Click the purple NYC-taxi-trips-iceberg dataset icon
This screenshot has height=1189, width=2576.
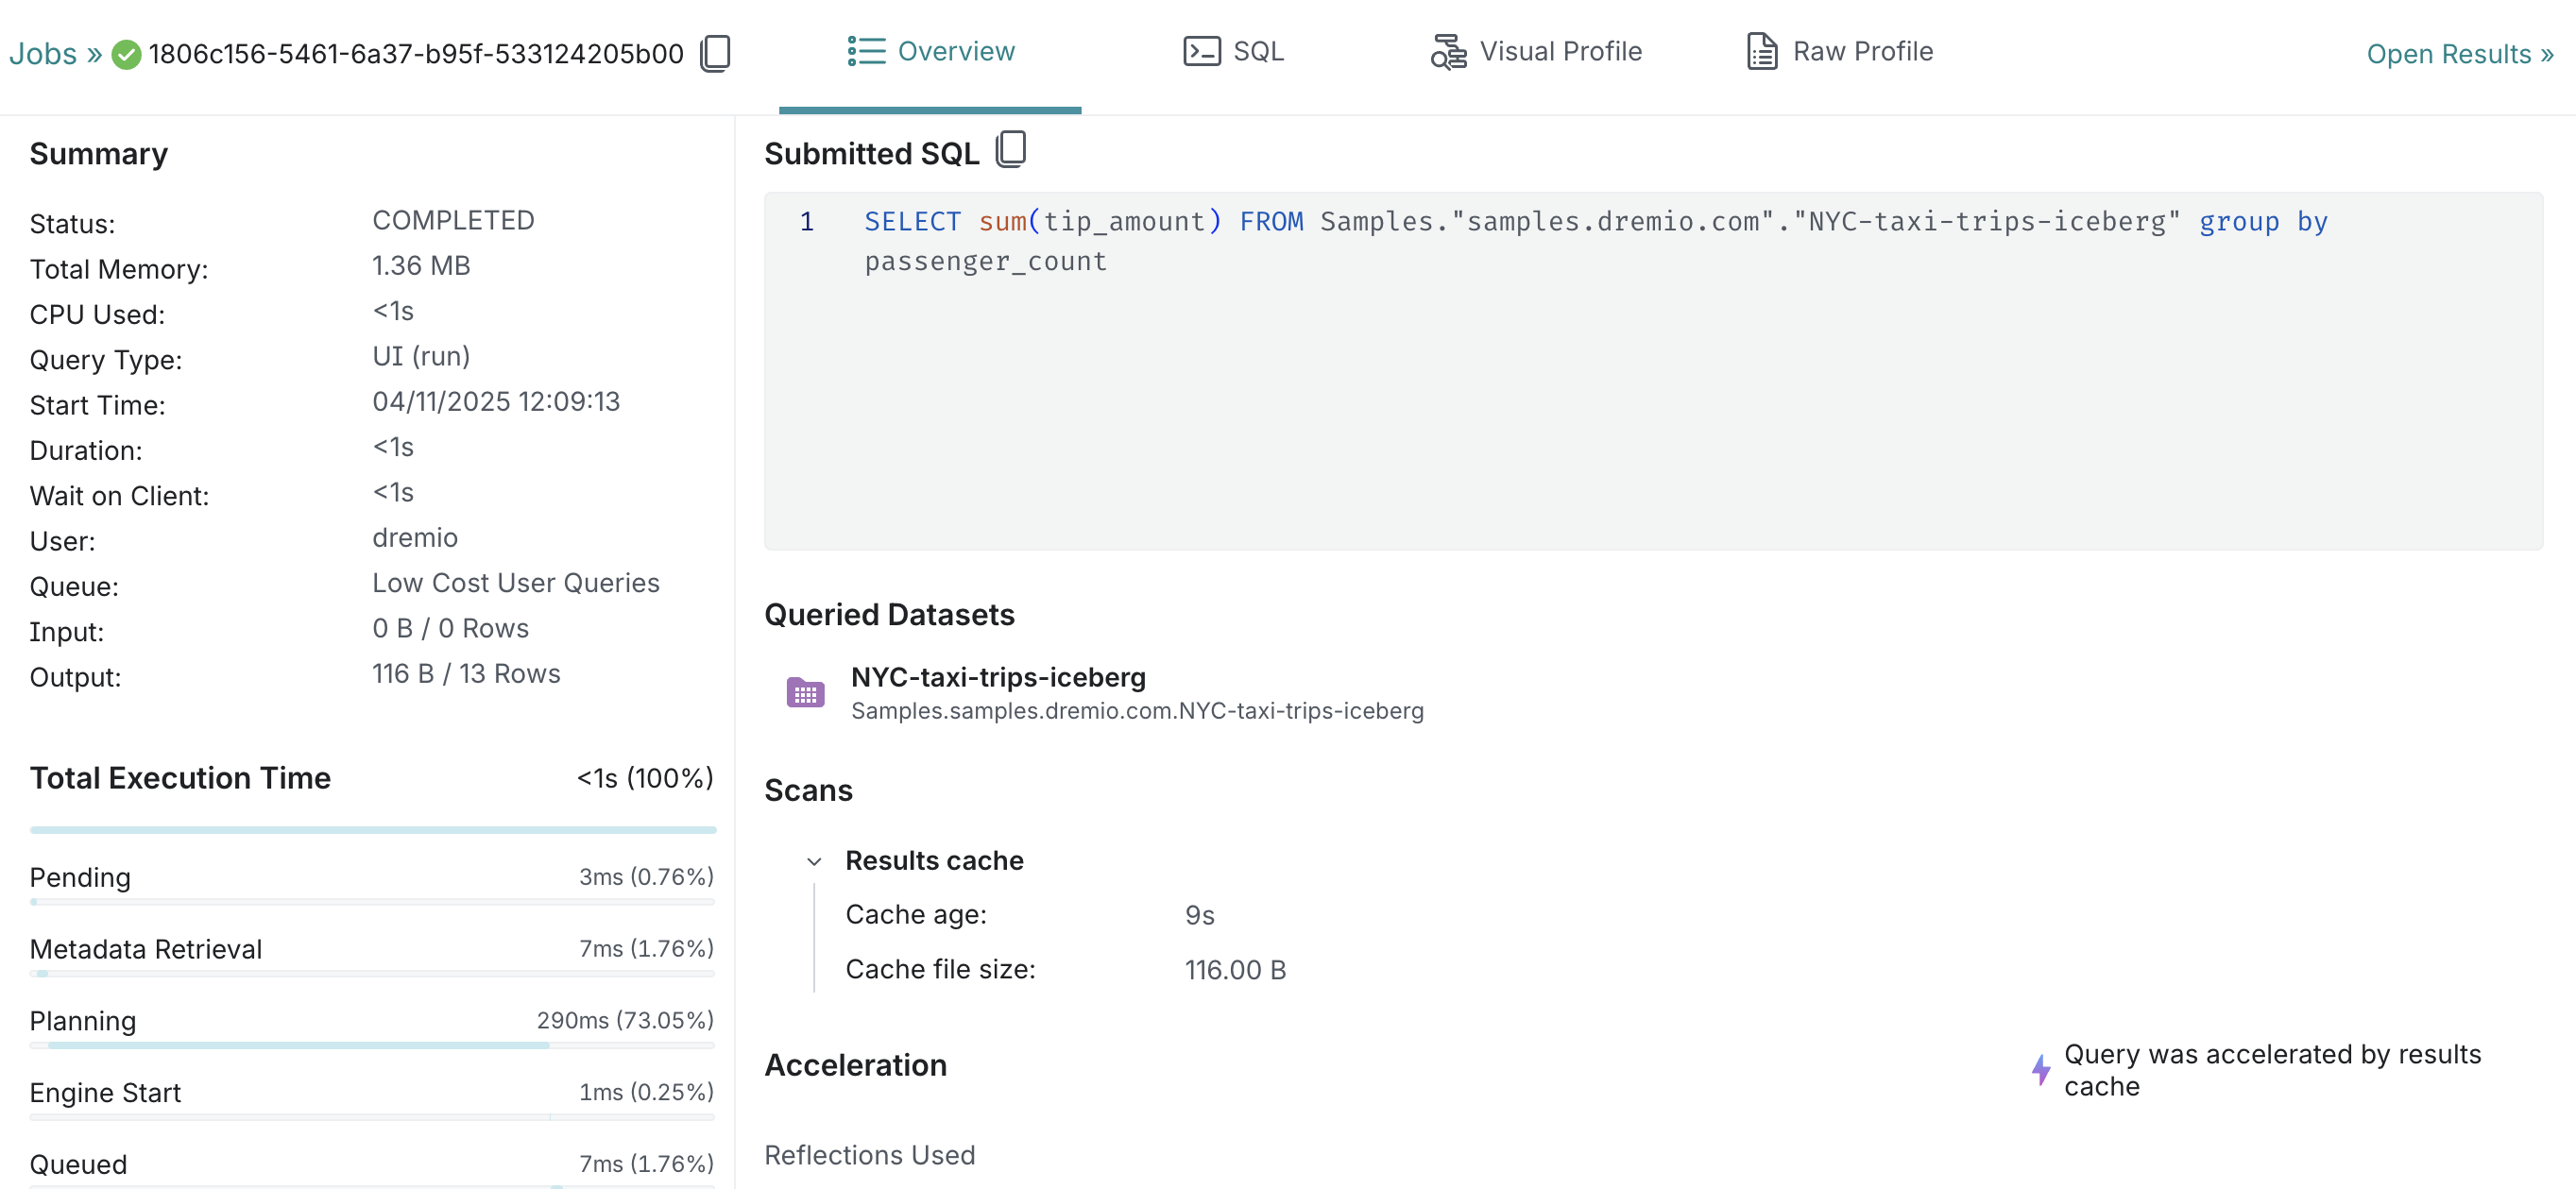coord(805,692)
